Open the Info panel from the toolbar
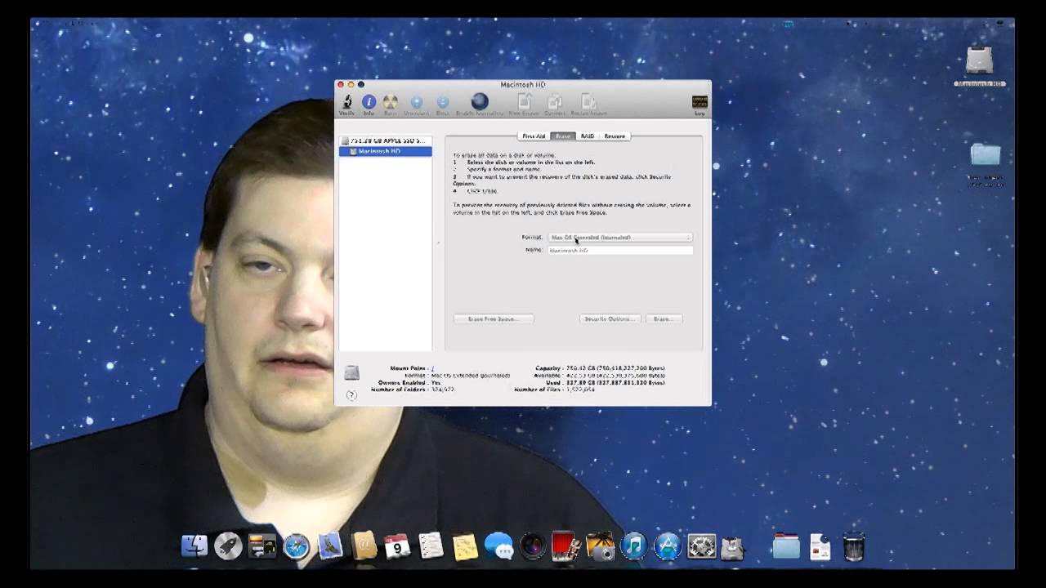The height and width of the screenshot is (588, 1046). (x=369, y=102)
